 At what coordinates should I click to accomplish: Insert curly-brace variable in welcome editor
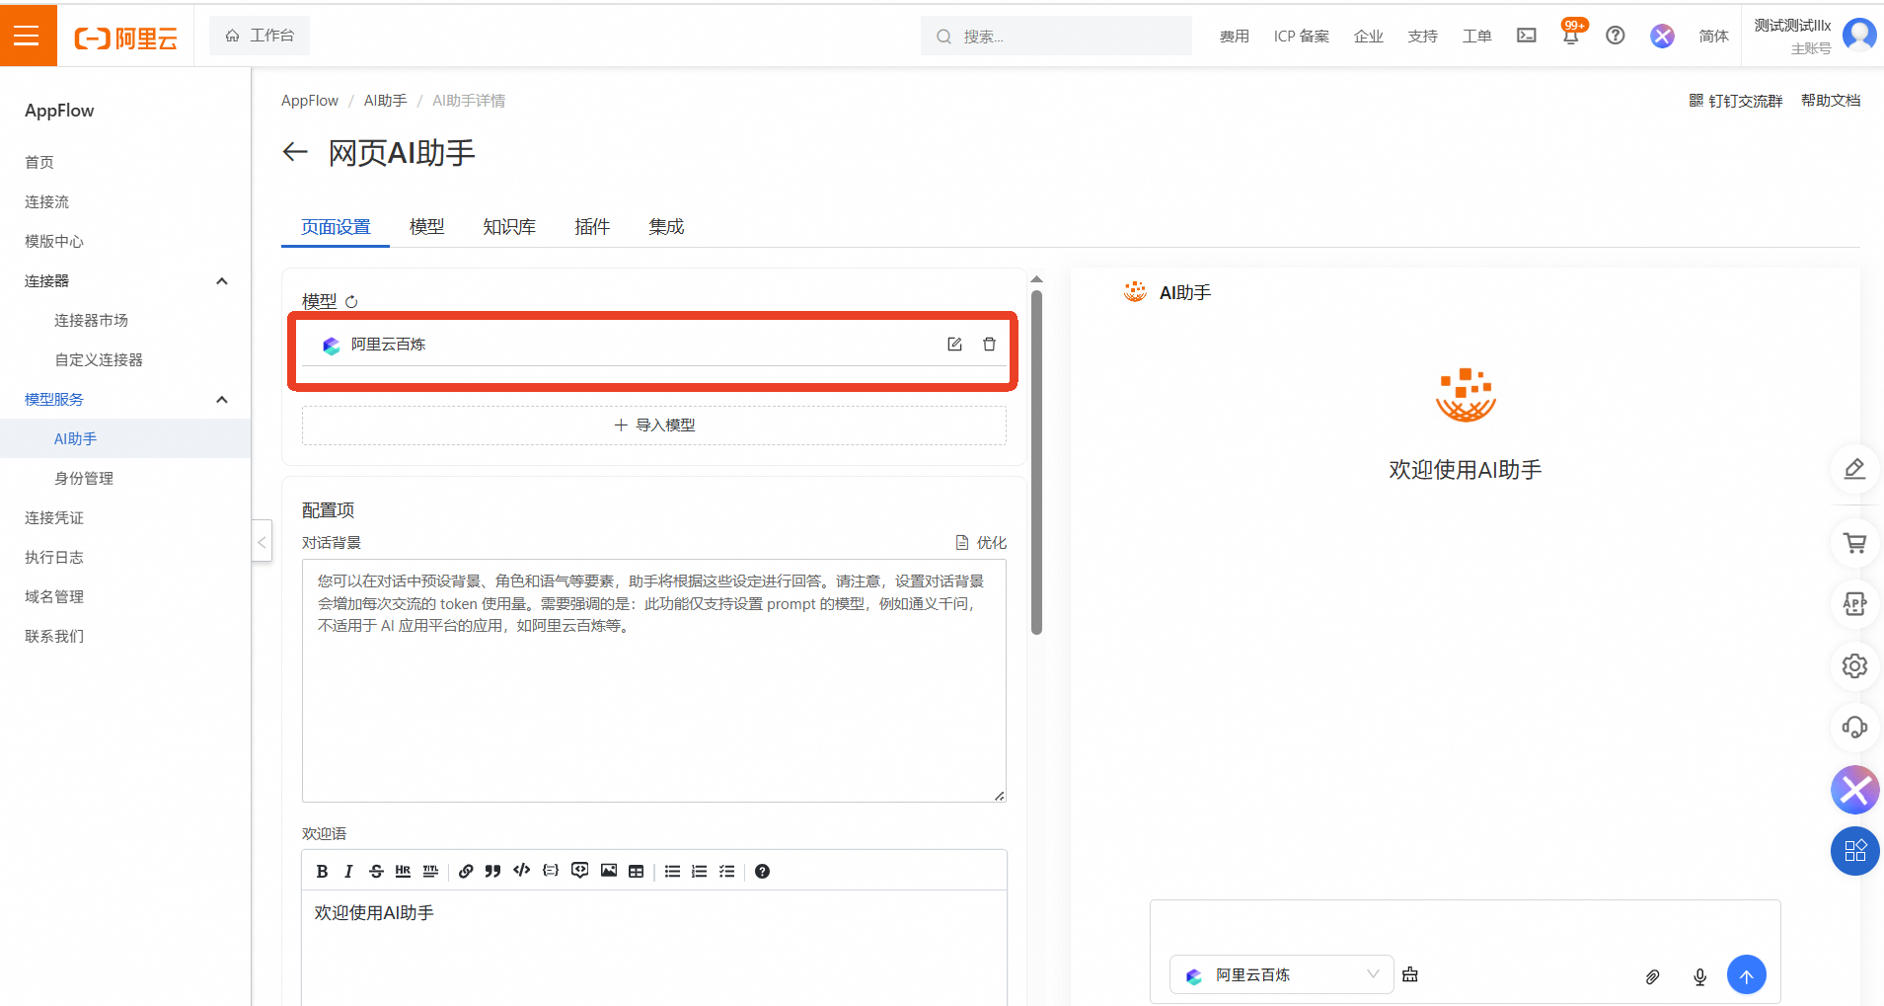pos(551,871)
